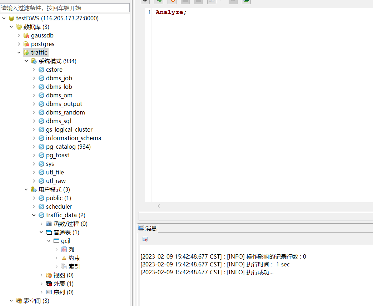
Task: Collapse the 表空间 (3) node
Action: coord(11,301)
